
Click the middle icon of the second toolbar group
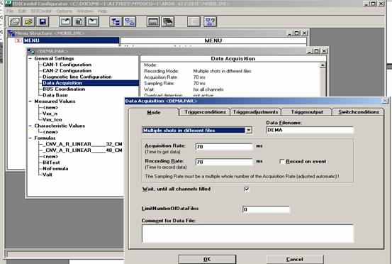79,22
